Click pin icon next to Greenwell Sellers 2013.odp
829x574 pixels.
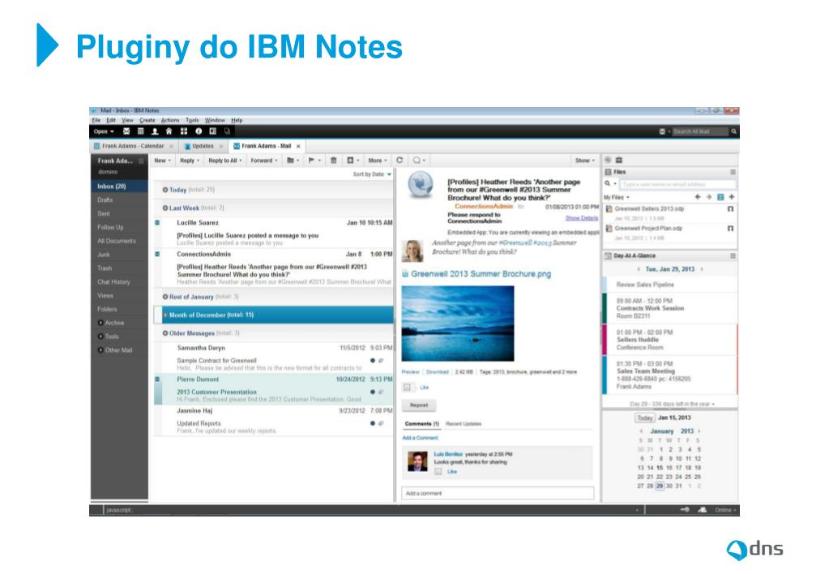730,209
